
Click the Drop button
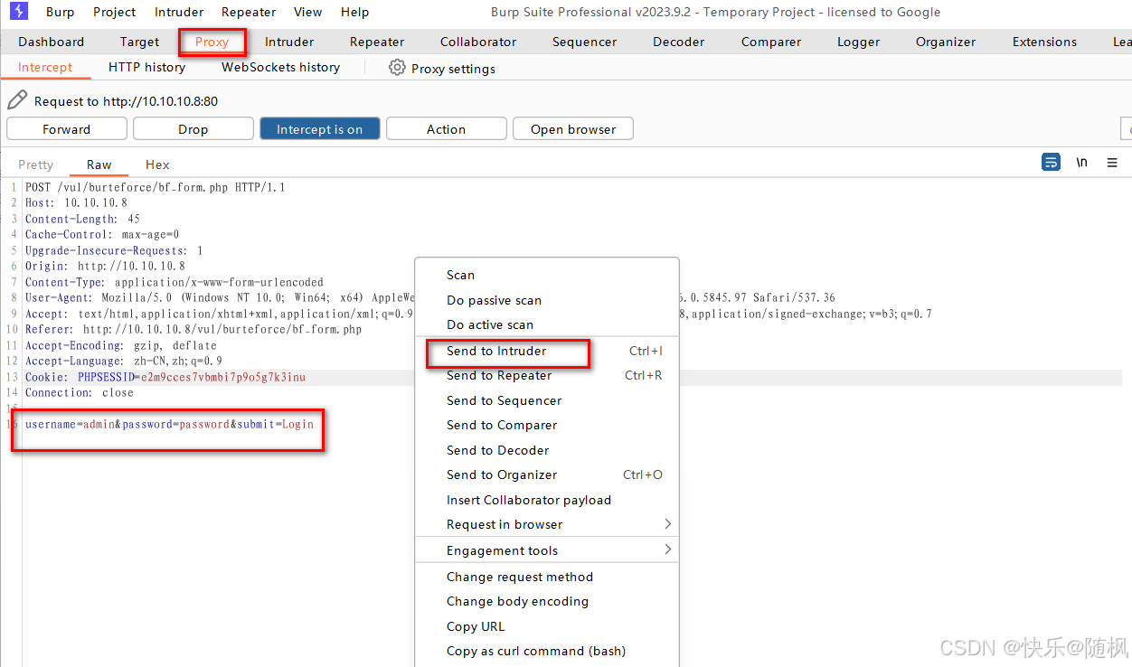tap(193, 129)
